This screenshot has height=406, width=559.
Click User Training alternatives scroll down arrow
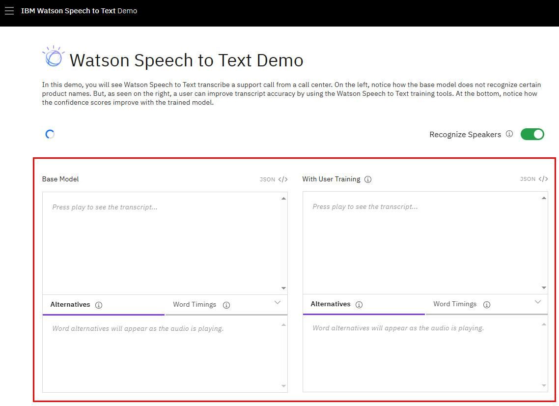[544, 385]
